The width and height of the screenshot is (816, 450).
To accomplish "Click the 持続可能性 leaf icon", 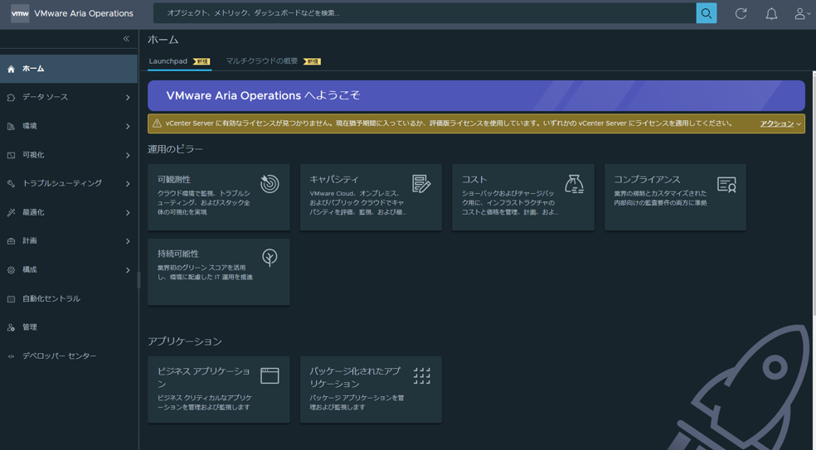I will point(270,258).
